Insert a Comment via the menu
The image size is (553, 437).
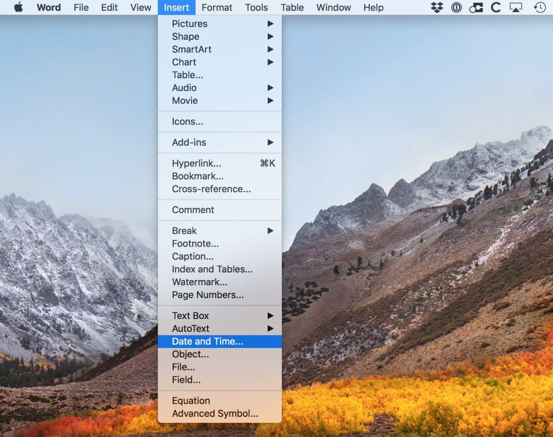coord(220,210)
